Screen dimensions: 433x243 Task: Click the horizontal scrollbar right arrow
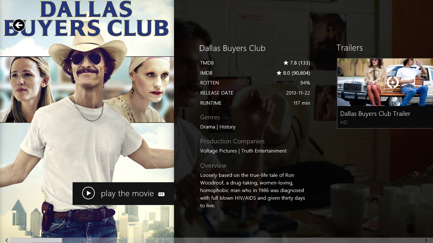pyautogui.click(x=426, y=240)
